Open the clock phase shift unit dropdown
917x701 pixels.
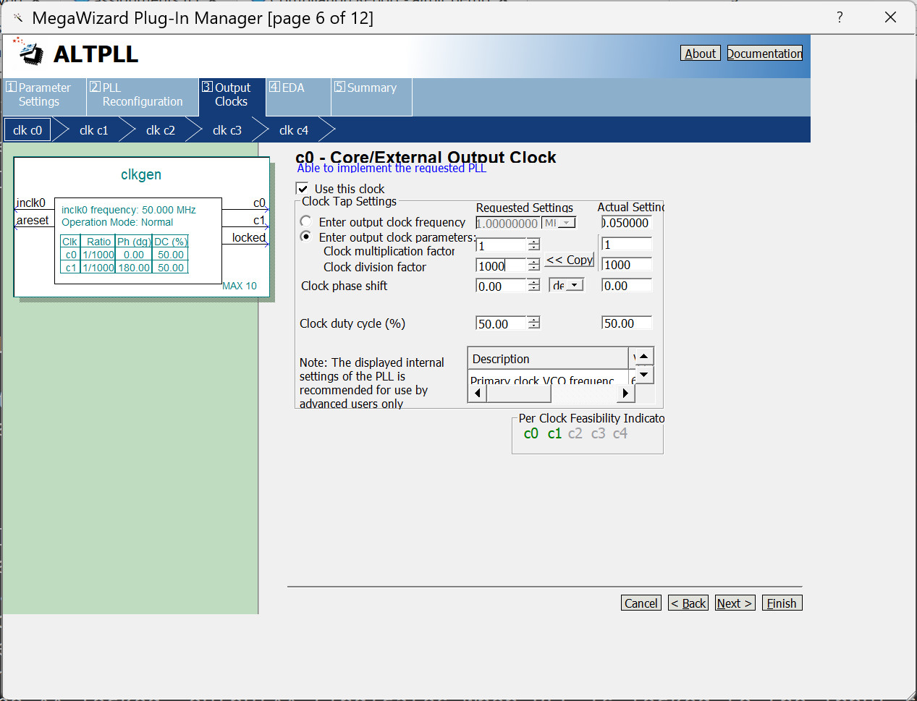pyautogui.click(x=566, y=286)
